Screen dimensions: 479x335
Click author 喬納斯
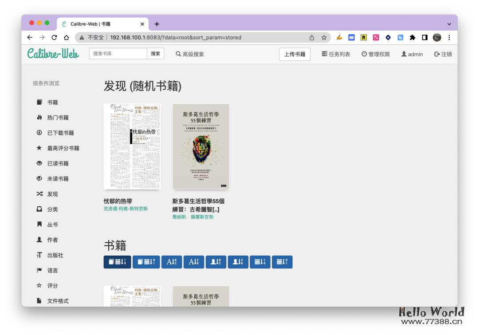click(179, 217)
